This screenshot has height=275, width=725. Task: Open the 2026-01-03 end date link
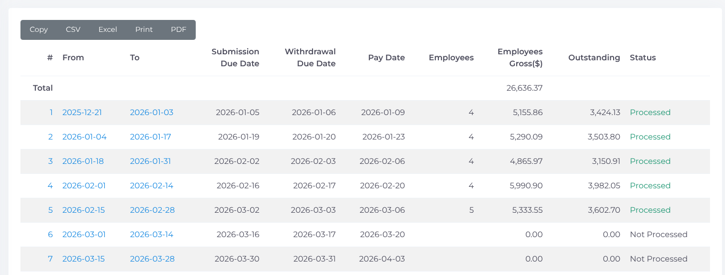151,113
